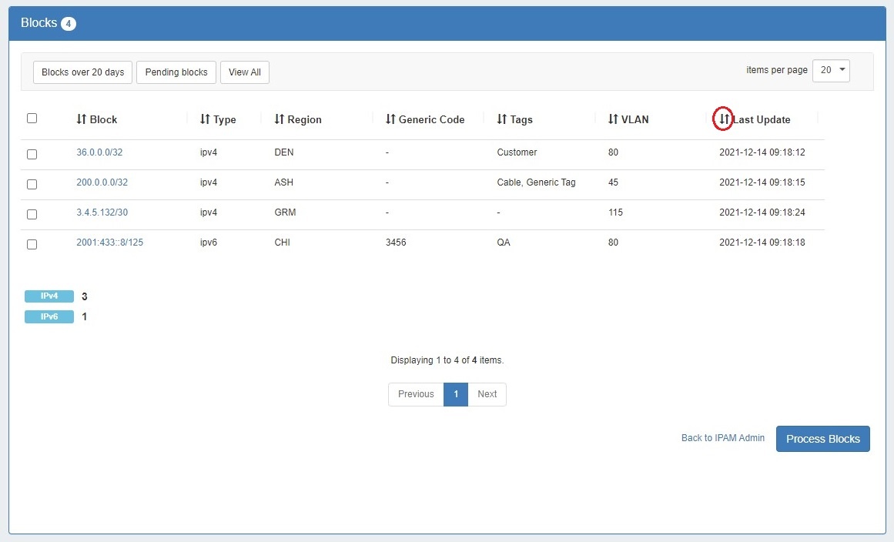Show the Pending blocks filter
Viewport: 894px width, 542px height.
tap(176, 72)
